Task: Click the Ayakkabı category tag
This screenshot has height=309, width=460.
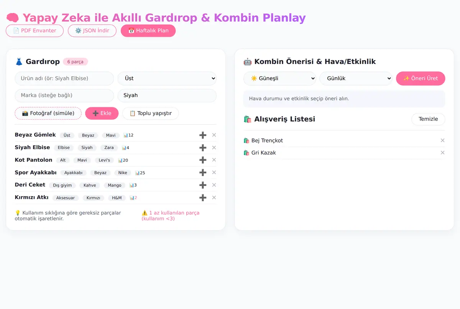Action: click(73, 173)
